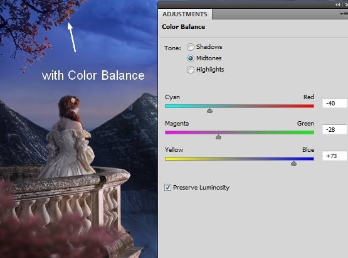Viewport: 348px width, 258px height.
Task: Select the Highlights tone radio button
Action: [x=191, y=70]
